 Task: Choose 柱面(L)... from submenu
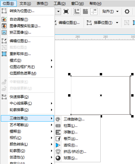pos(77,126)
